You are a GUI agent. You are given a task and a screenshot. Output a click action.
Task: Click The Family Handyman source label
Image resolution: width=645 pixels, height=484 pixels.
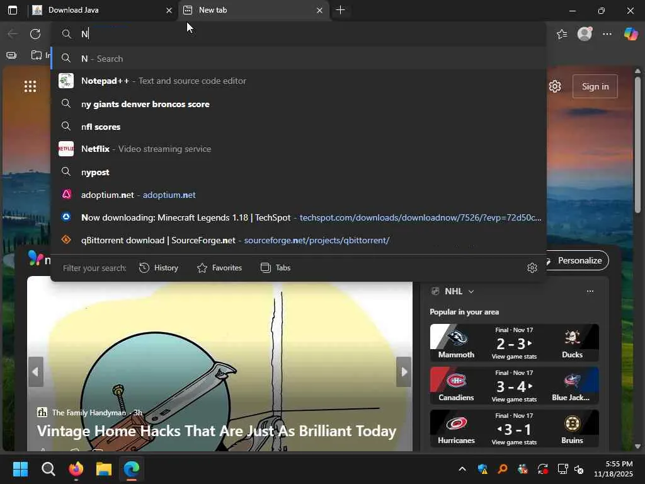coord(89,412)
